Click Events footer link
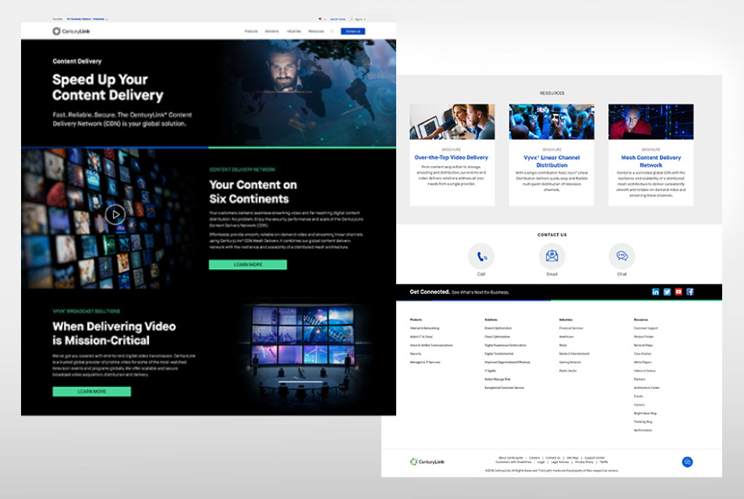Screen dimensions: 744x499 coord(639,397)
